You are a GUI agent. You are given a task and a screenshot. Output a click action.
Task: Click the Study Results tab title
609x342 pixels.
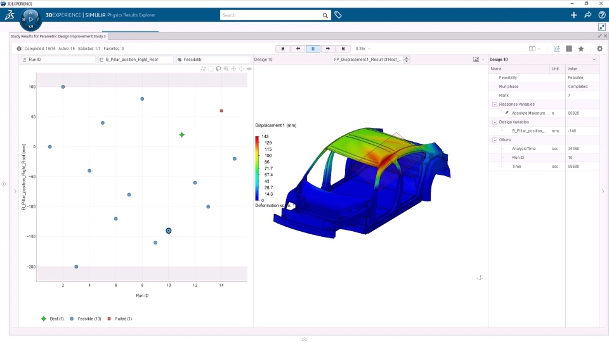point(58,36)
